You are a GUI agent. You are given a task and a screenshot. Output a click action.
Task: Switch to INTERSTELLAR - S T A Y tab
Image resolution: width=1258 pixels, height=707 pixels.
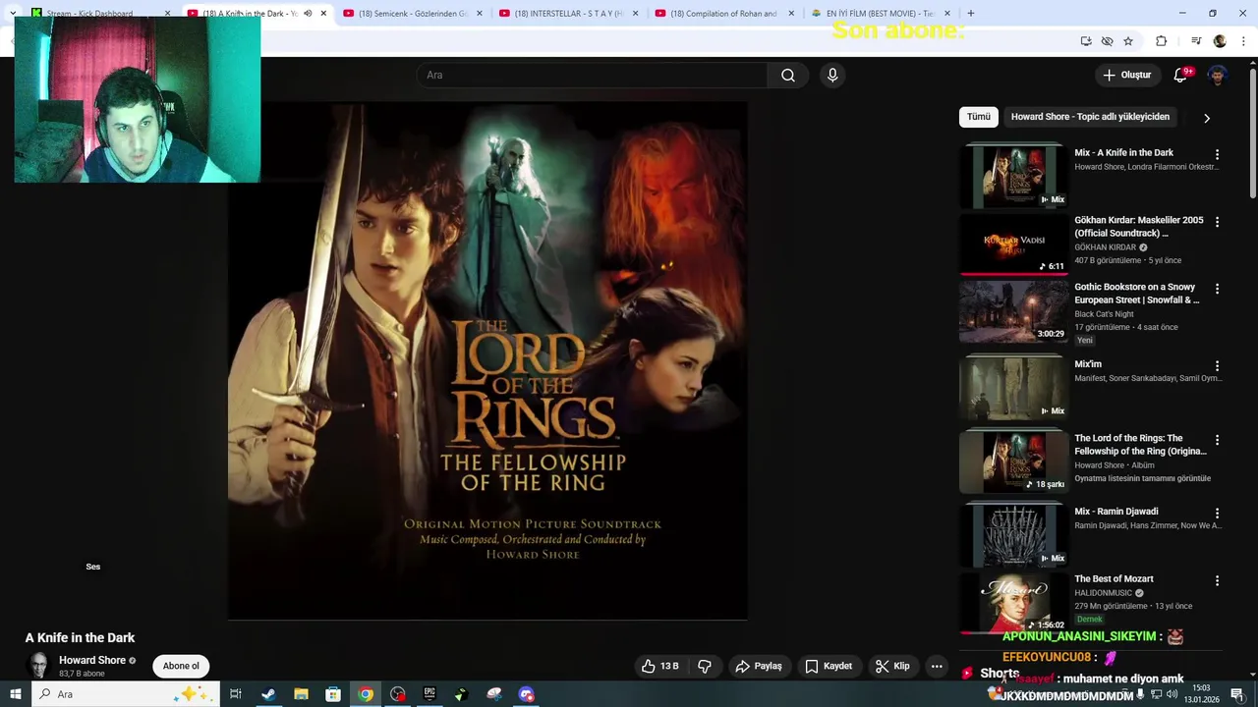[568, 13]
